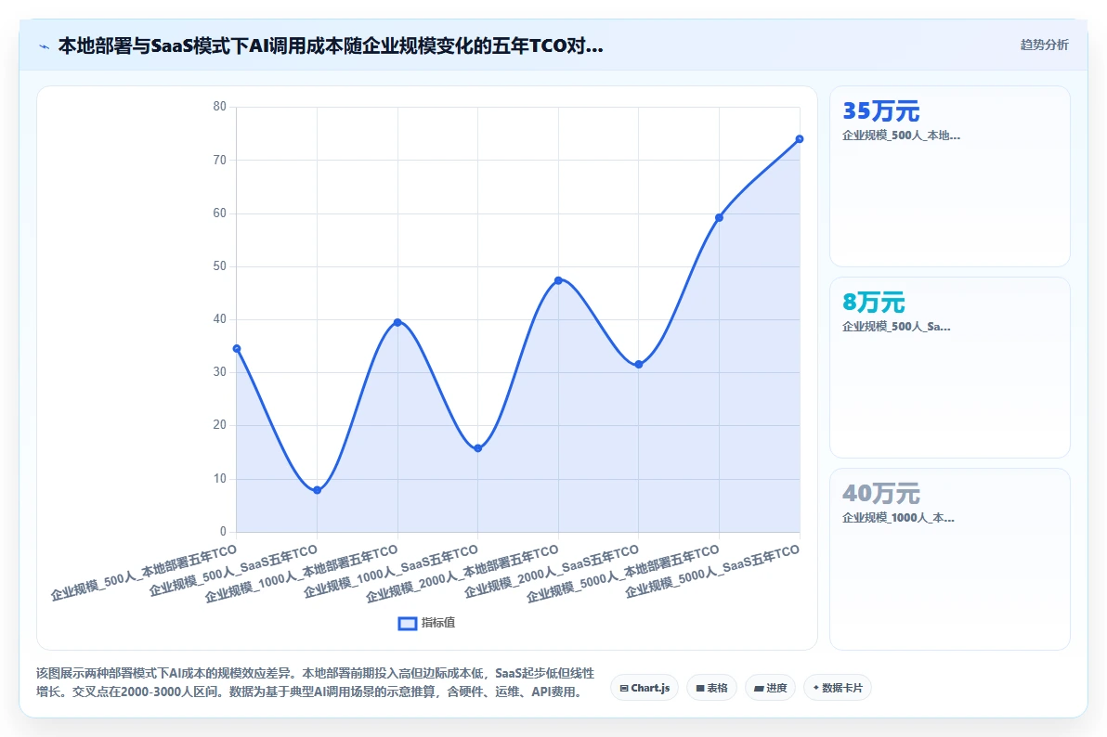Open the 40万元 data card
Viewport: 1107px width, 737px height.
[x=949, y=559]
